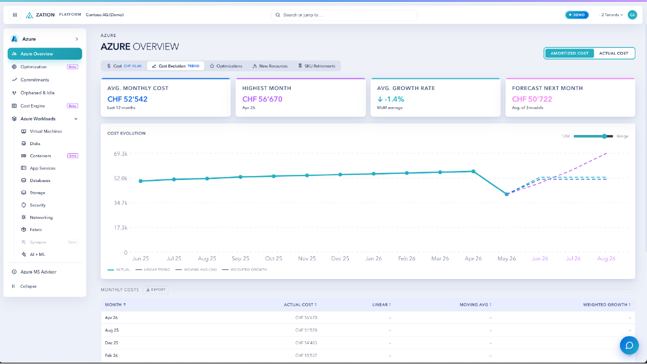The height and width of the screenshot is (364, 647).
Task: Click the Cost Engine icon
Action: click(15, 106)
